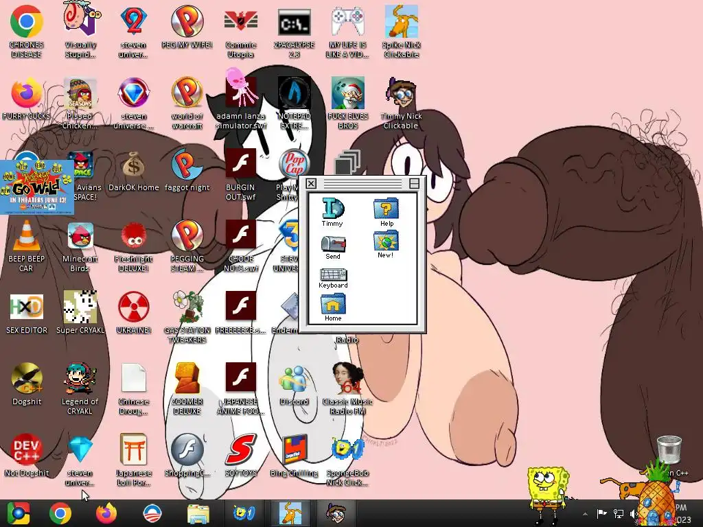
Task: Open File Explorer from the taskbar
Action: [198, 513]
